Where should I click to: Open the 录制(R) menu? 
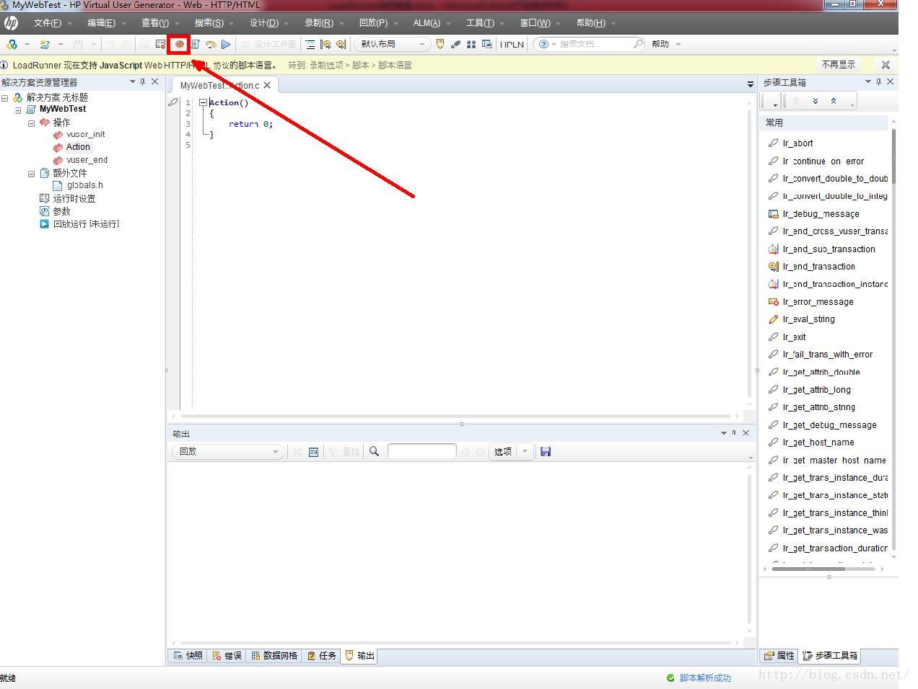coord(319,23)
